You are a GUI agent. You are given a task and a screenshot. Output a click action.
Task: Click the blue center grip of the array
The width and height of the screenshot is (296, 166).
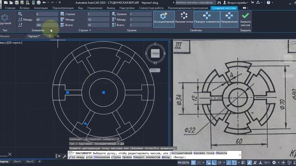[104, 92]
